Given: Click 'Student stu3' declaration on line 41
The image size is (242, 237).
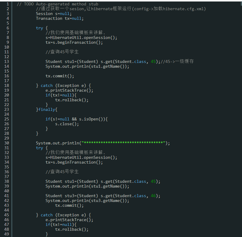Looking at the screenshot, I should tap(103, 196).
